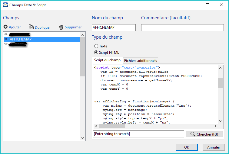Click the script icon beside AFFICHEMAP

(6, 39)
